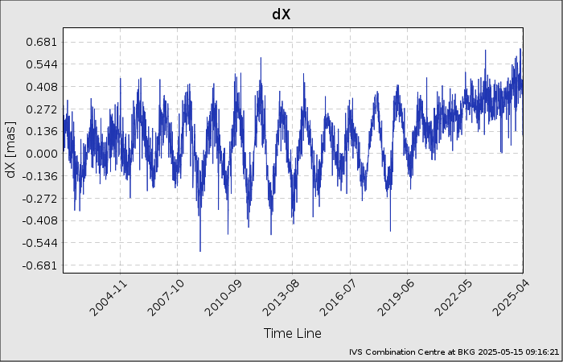Click the 2025-04 date label

[x=511, y=298]
